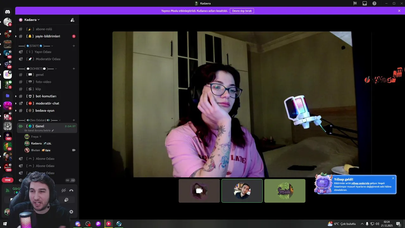
Task: Open Discord direct messages home icon
Action: [x=8, y=12]
